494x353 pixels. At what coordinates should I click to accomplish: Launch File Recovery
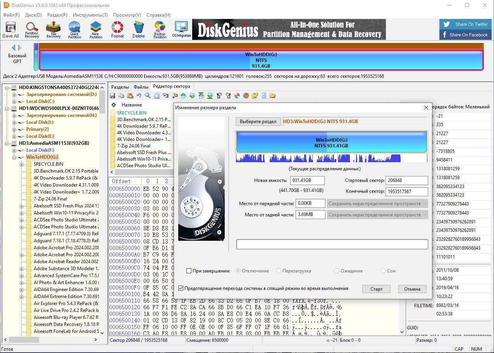tap(53, 28)
